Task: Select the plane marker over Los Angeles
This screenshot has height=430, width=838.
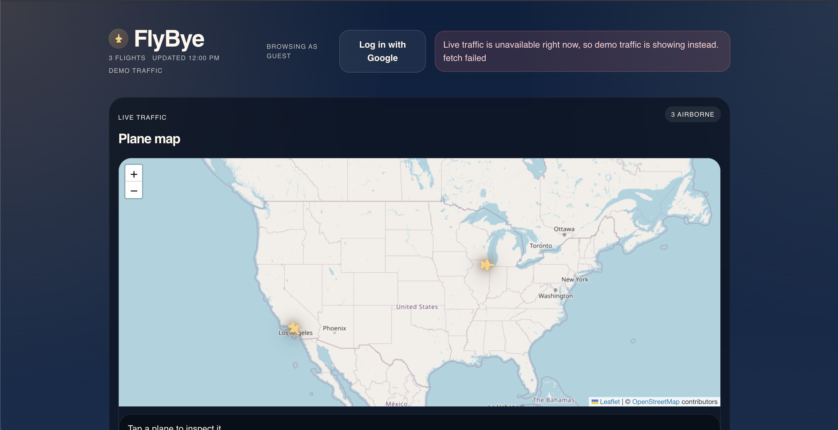Action: coord(294,328)
